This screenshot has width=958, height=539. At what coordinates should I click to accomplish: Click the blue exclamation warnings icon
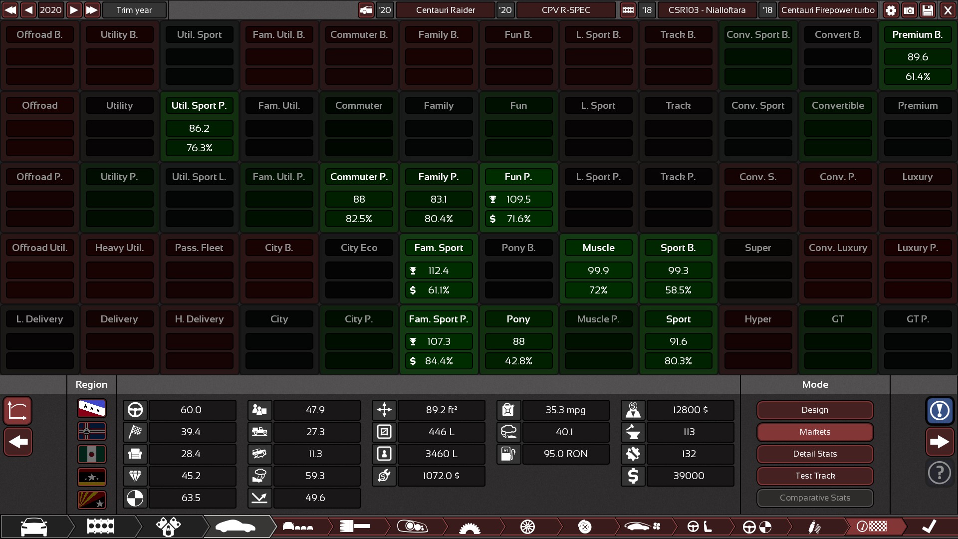(940, 411)
